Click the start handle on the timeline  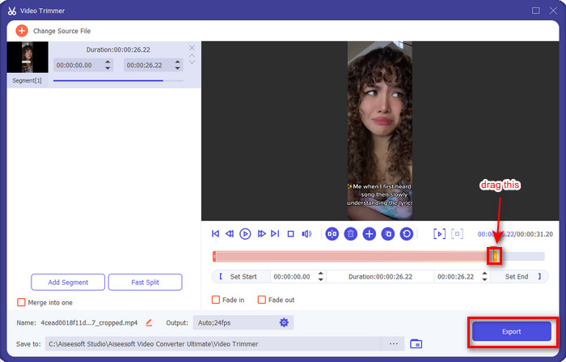coord(214,257)
